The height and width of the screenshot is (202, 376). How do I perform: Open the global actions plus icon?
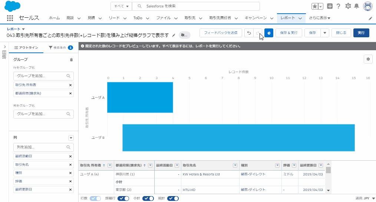[x=330, y=6]
